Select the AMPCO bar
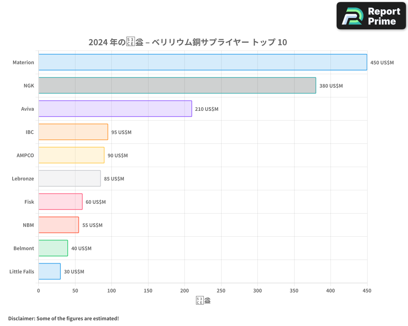 coord(71,155)
